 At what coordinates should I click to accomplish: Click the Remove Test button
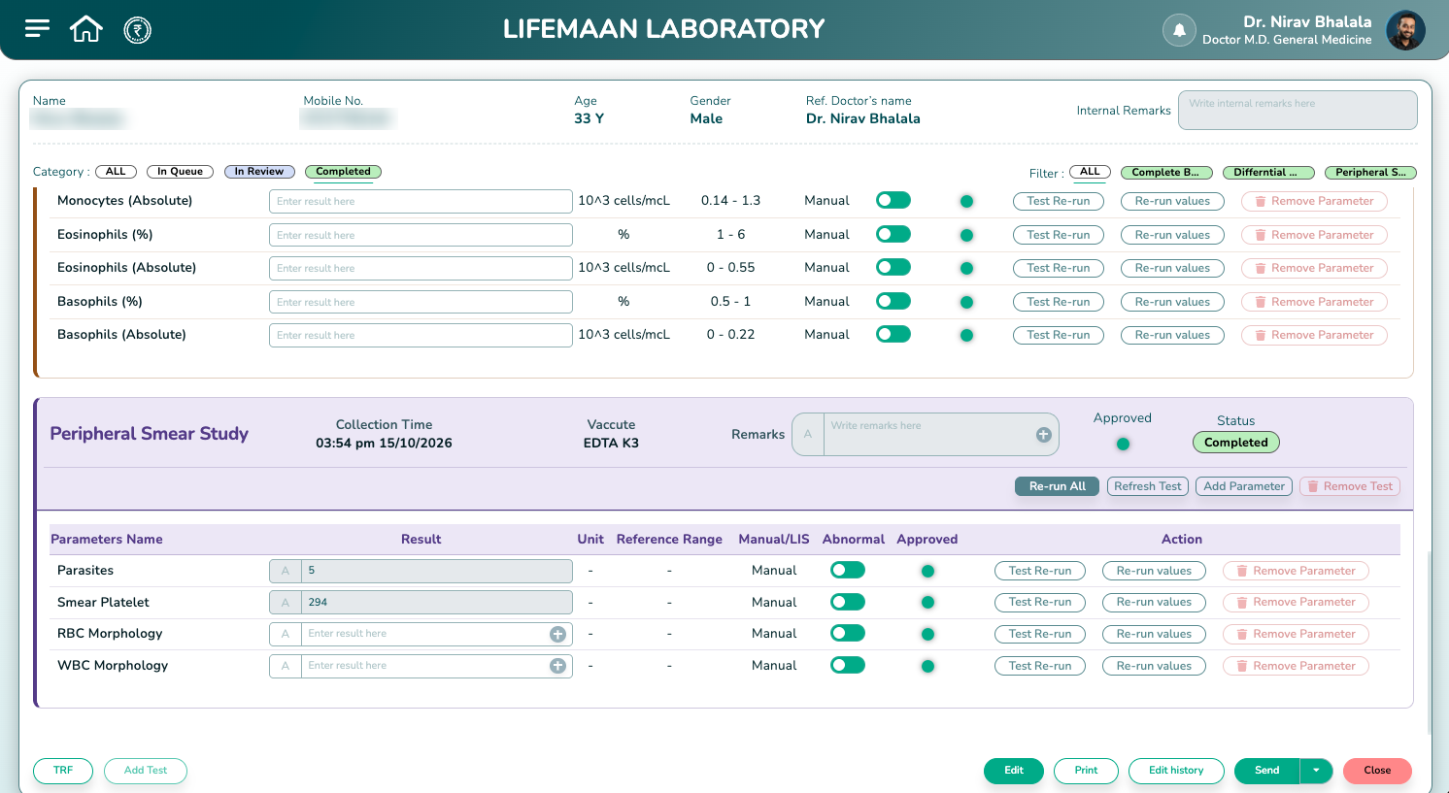pos(1350,486)
